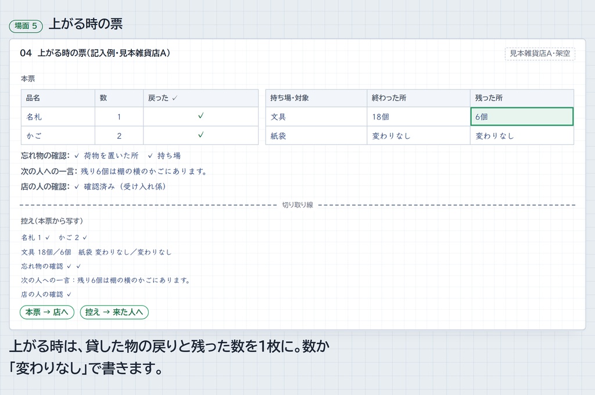Toggle the 戻った checkmark for かご

[x=200, y=135]
